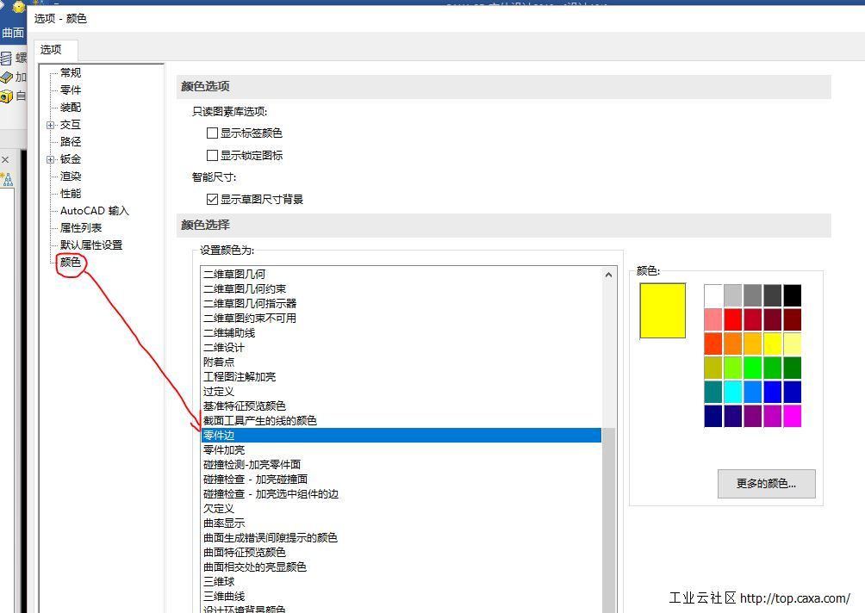Open the design tree icon at left edge
The image size is (865, 613).
pyautogui.click(x=7, y=179)
